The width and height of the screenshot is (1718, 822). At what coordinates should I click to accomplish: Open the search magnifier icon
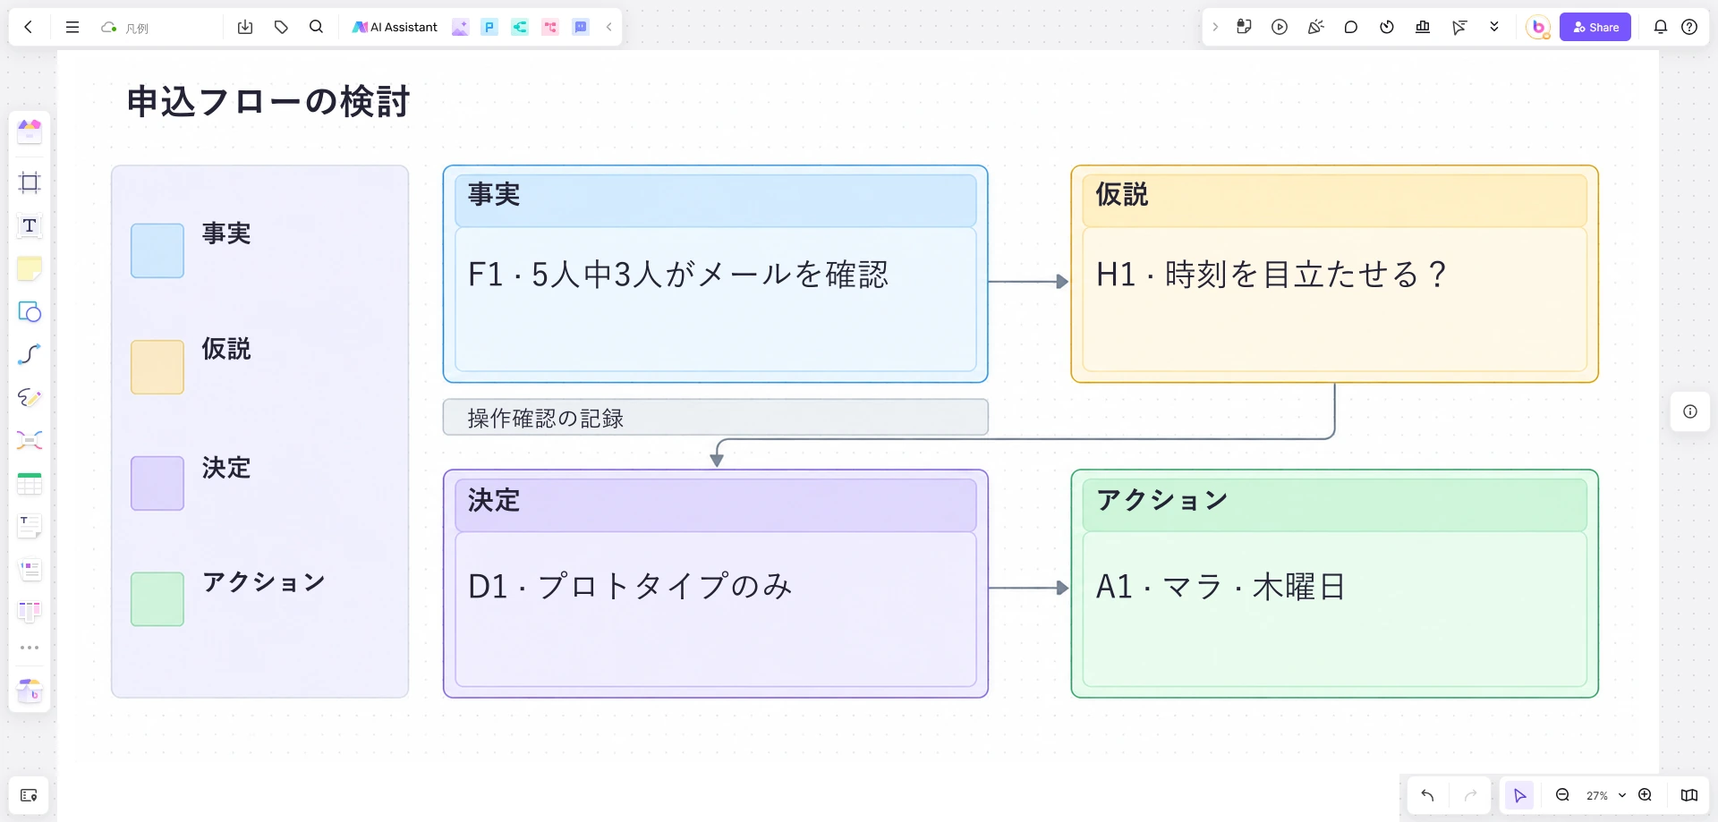(x=316, y=27)
